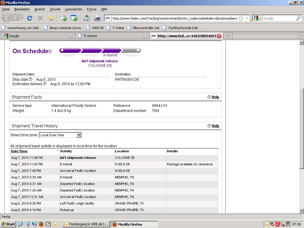Image resolution: width=304 pixels, height=228 pixels.
Task: Print the page with printer icon
Action: pos(97,18)
